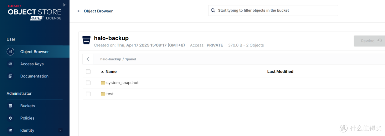Click 1panel in the breadcrumb path
This screenshot has height=136, width=385.
(x=130, y=59)
